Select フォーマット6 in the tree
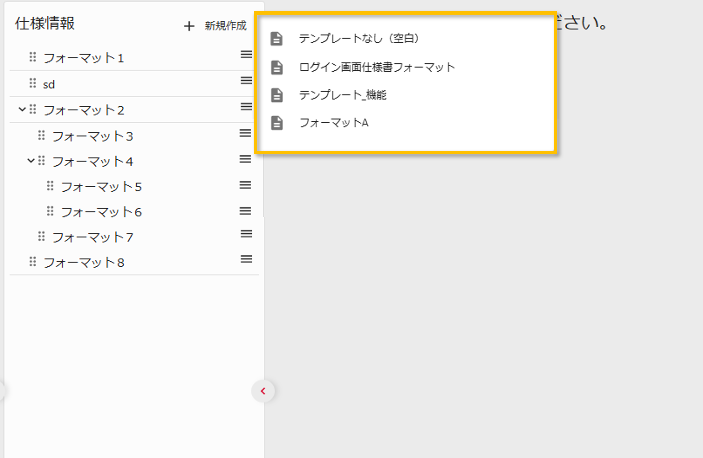The image size is (703, 458). 101,212
